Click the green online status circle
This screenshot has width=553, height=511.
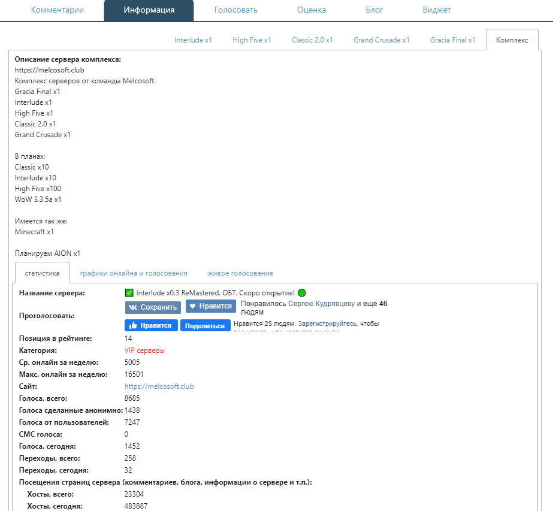tap(302, 293)
